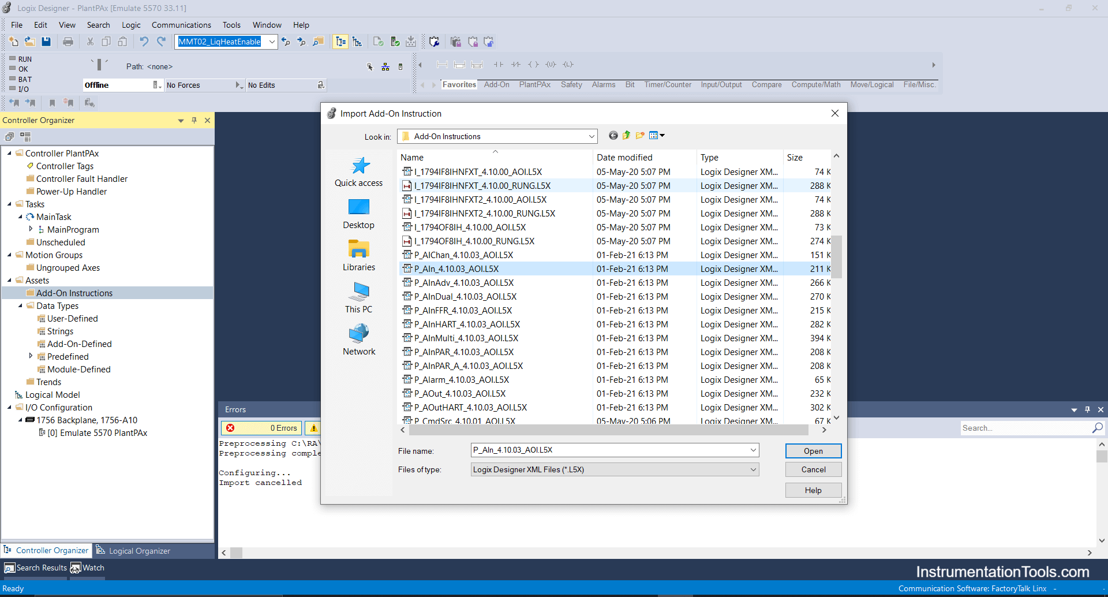This screenshot has width=1108, height=597.
Task: Select Quick access in dialog sidebar
Action: point(359,172)
